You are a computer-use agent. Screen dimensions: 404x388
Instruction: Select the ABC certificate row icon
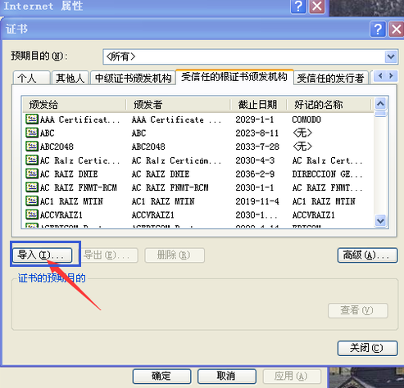click(32, 133)
